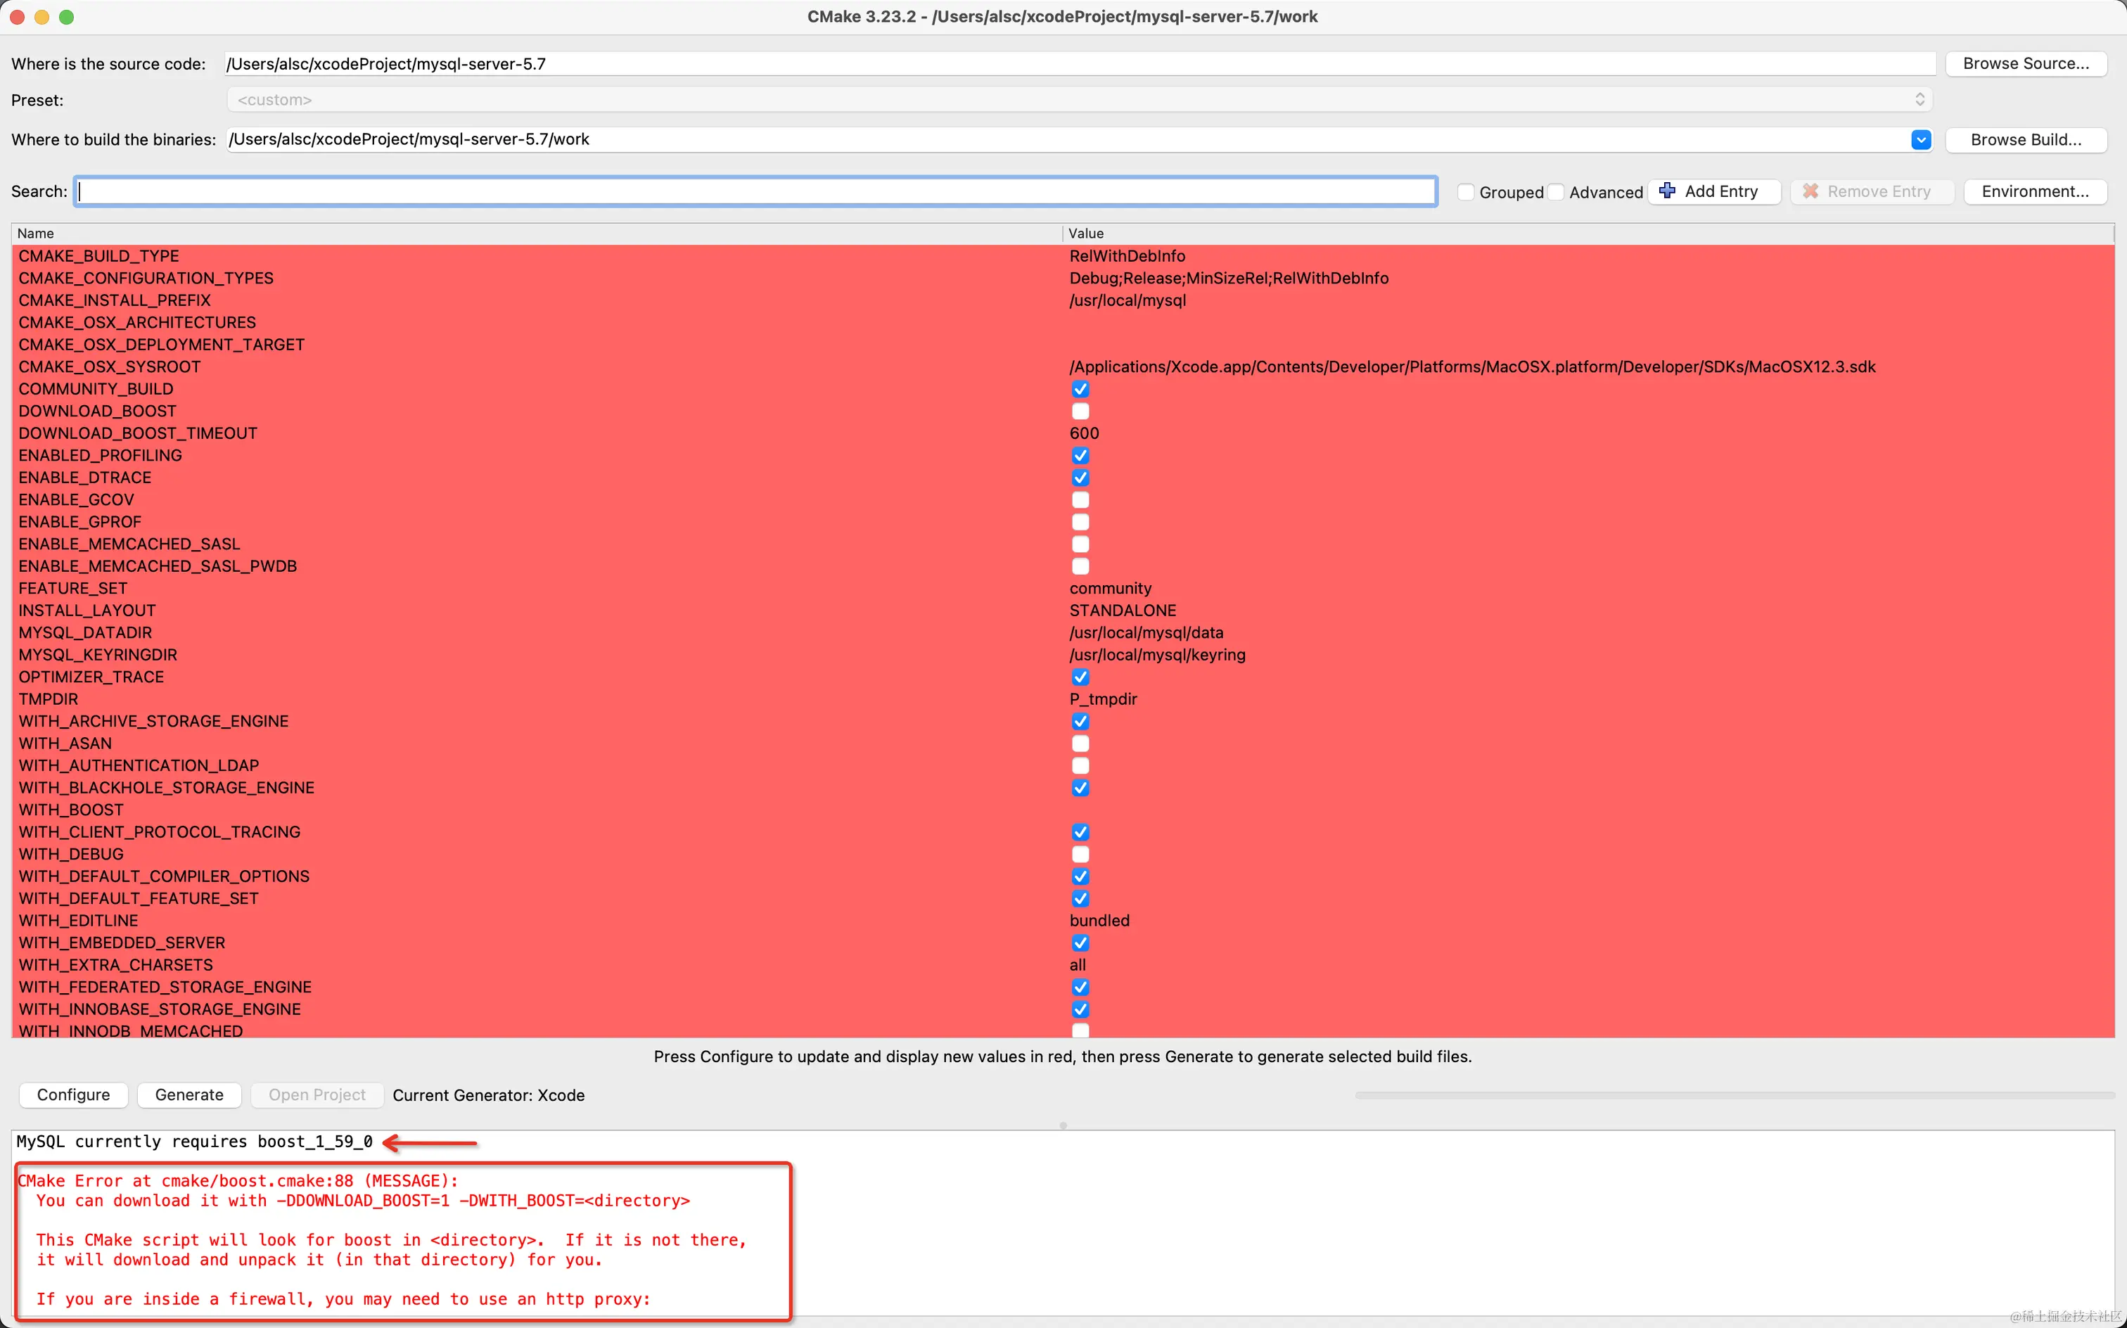This screenshot has width=2127, height=1328.
Task: Open the build binaries path dropdown
Action: [1921, 140]
